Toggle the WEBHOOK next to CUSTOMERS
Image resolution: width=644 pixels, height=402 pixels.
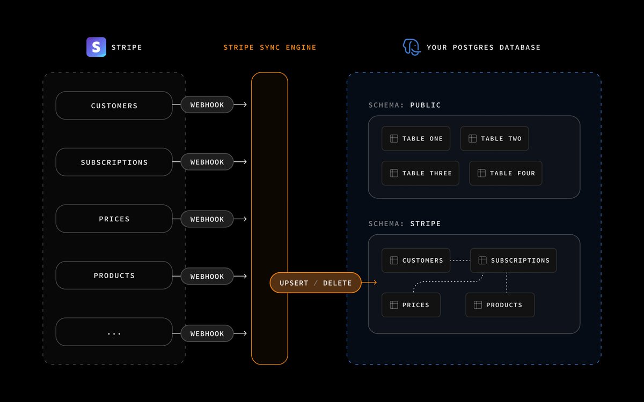pos(207,105)
